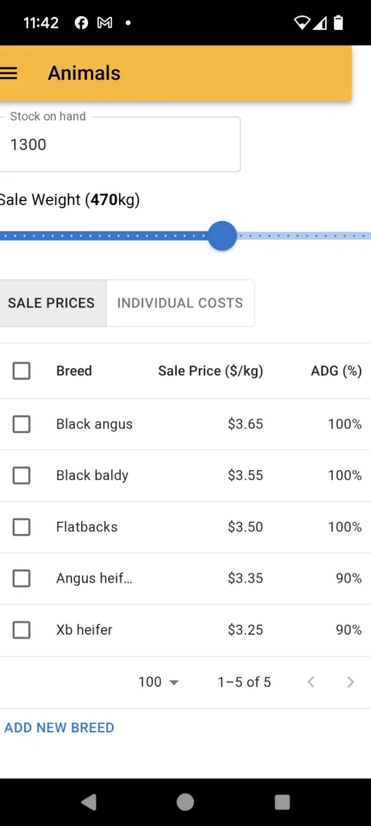Focus the Stock on hand field
Viewport: 371px width, 826px height.
(x=120, y=144)
